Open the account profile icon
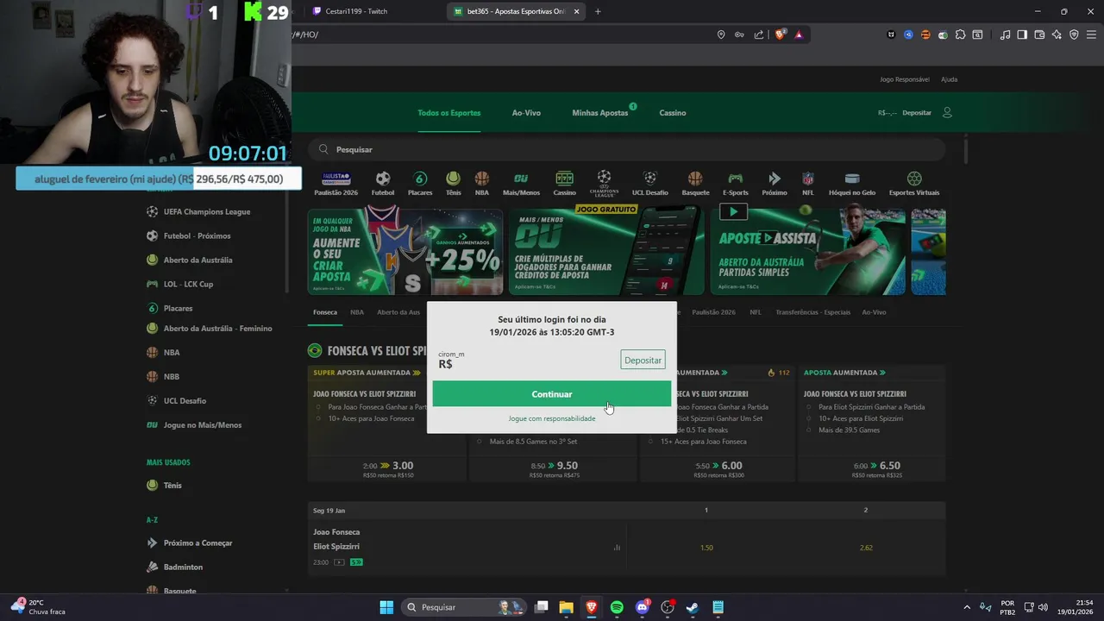The height and width of the screenshot is (621, 1104). pyautogui.click(x=947, y=113)
